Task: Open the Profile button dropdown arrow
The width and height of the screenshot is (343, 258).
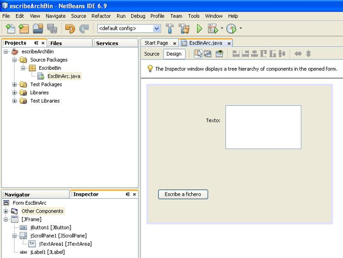Action: (241, 28)
